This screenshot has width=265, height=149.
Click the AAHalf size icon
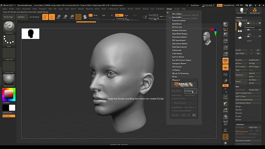(225, 54)
